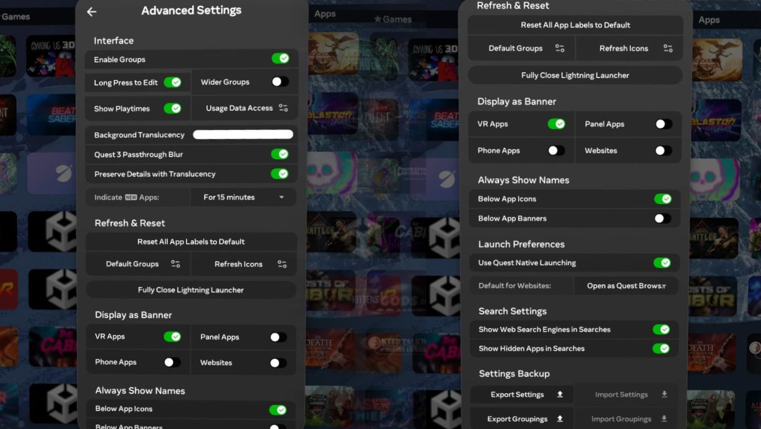Switch to the ★Games tab
Image resolution: width=761 pixels, height=429 pixels.
[x=393, y=19]
